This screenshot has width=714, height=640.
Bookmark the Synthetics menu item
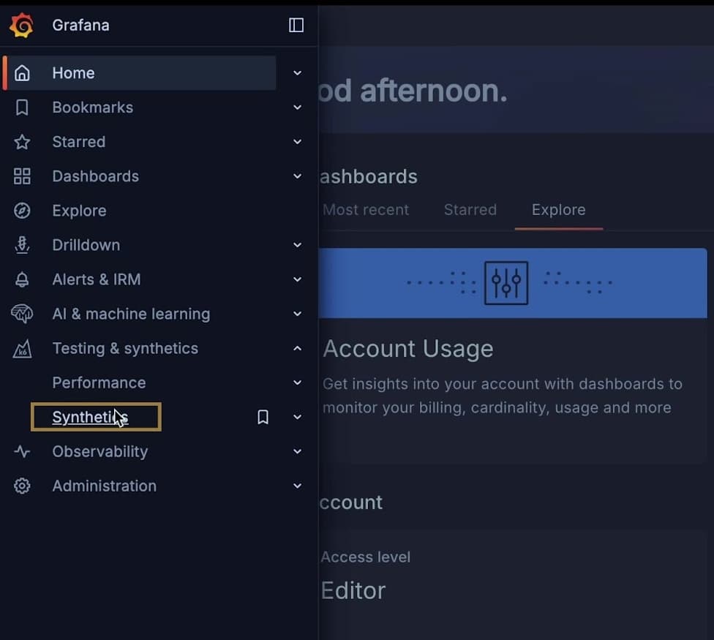point(263,417)
